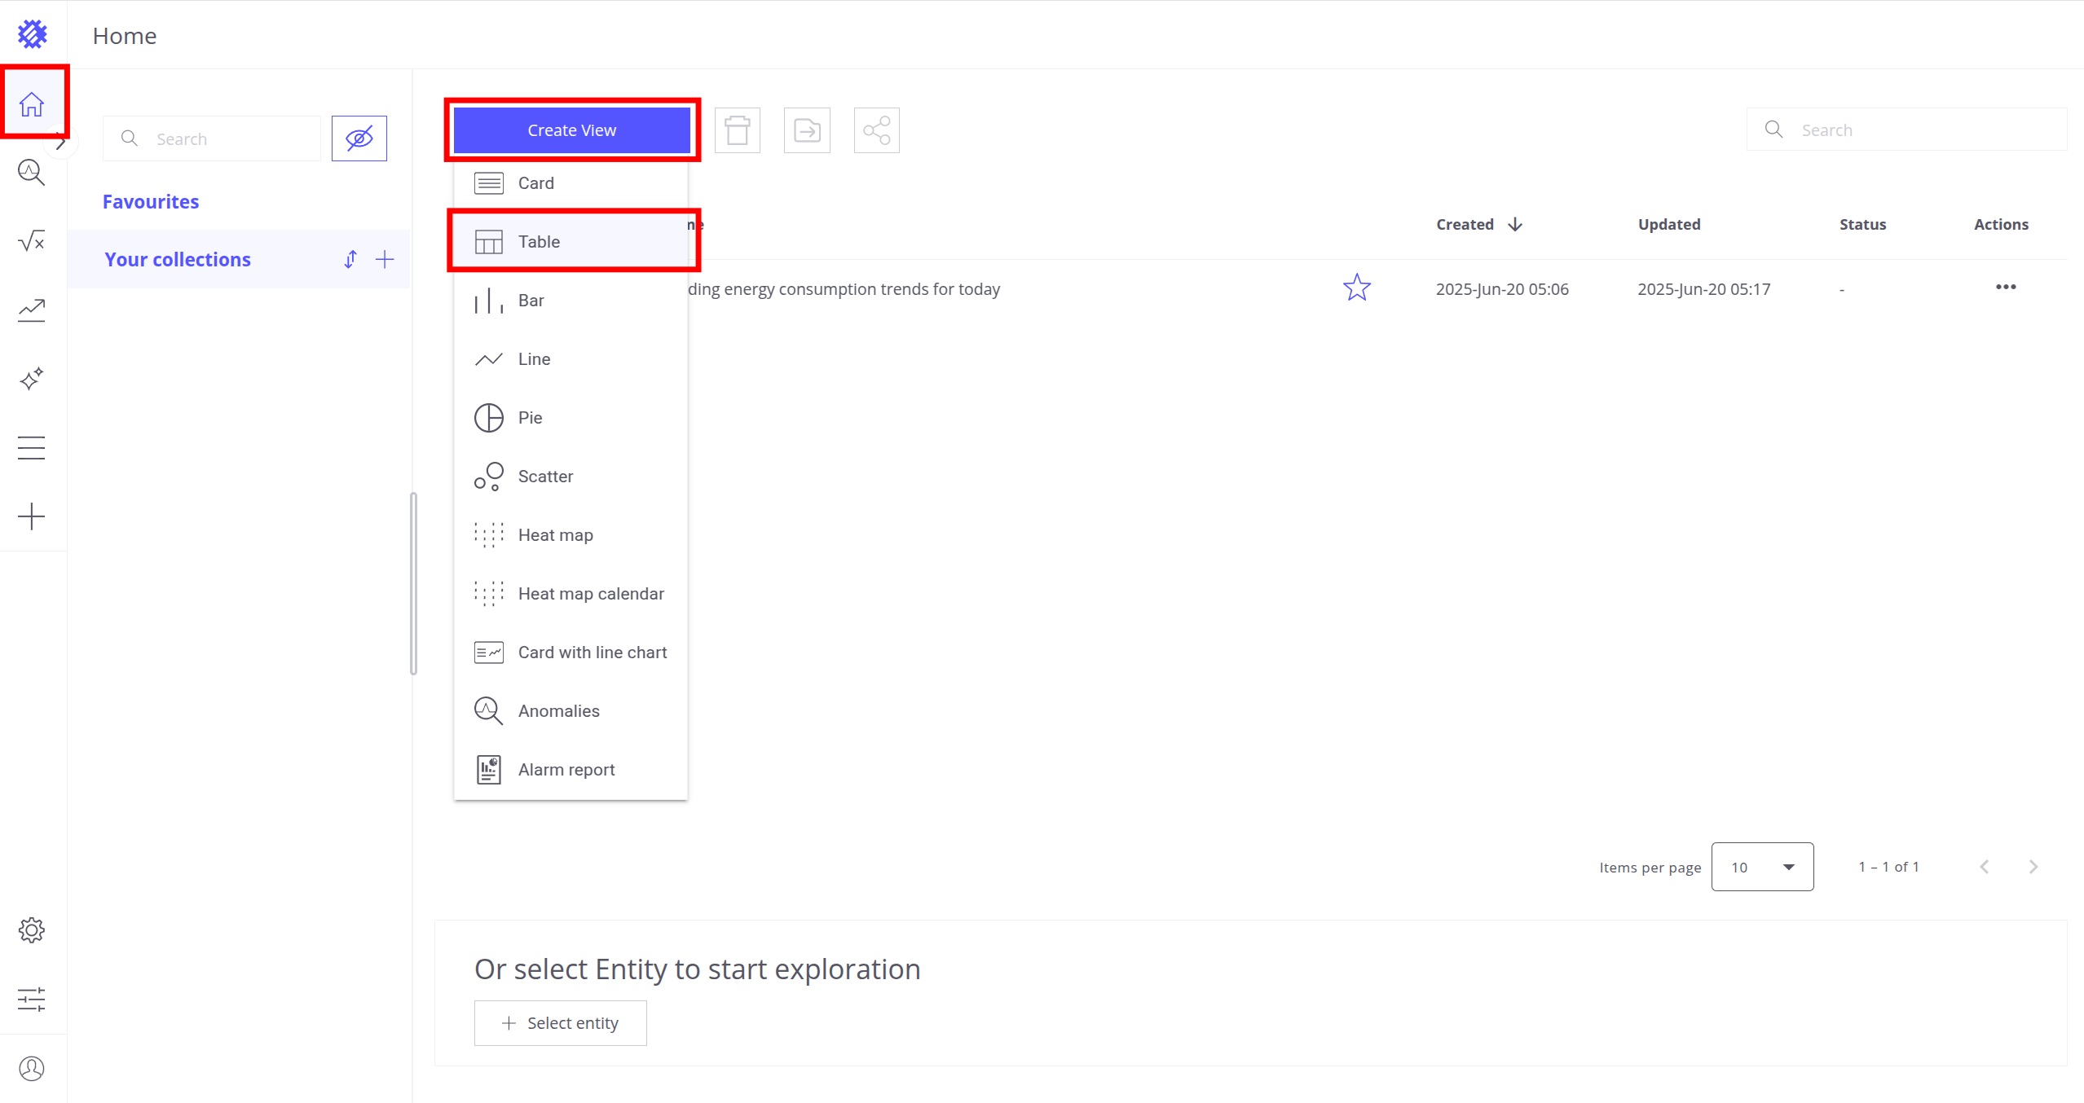Open the settings gear icon
The width and height of the screenshot is (2084, 1103).
(x=31, y=929)
